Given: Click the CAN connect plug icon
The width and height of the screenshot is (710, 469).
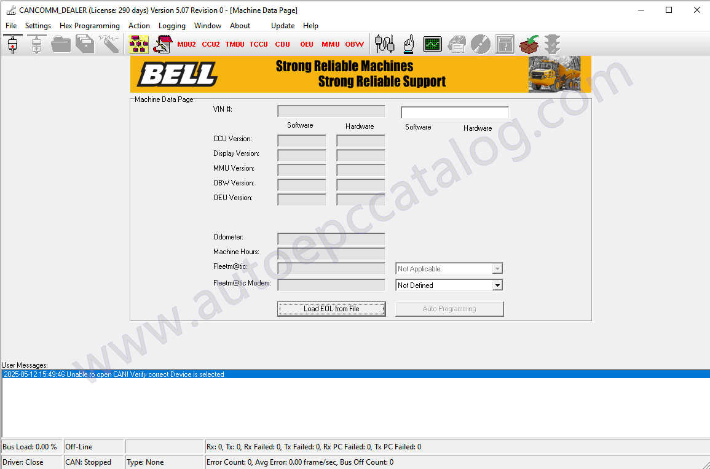Looking at the screenshot, I should 13,44.
